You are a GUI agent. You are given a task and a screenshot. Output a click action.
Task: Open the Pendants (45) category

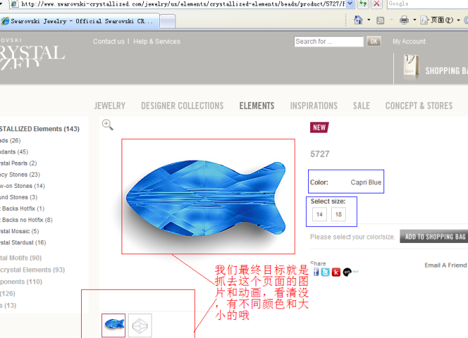tap(14, 152)
